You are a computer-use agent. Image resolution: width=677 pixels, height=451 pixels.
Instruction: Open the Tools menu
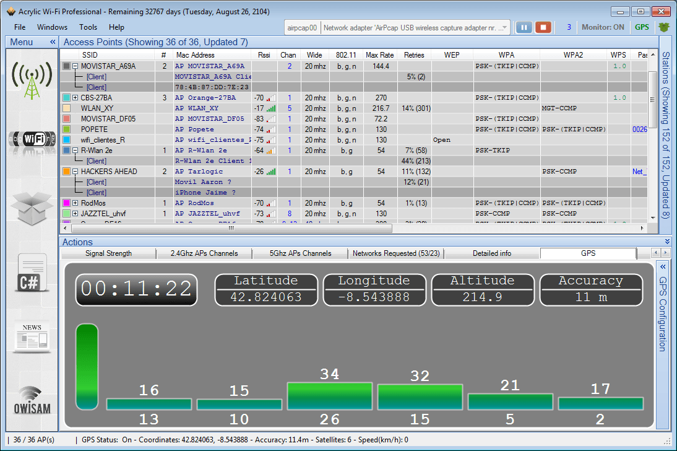88,27
